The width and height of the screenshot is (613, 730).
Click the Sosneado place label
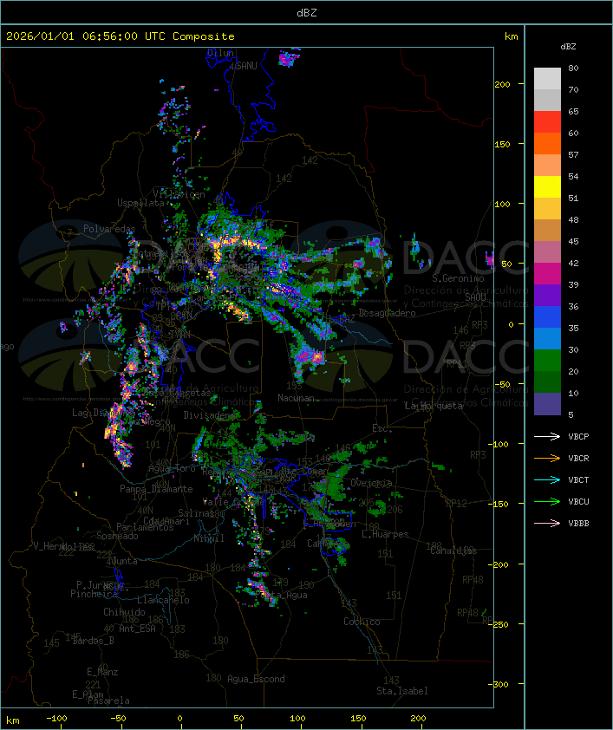click(117, 536)
